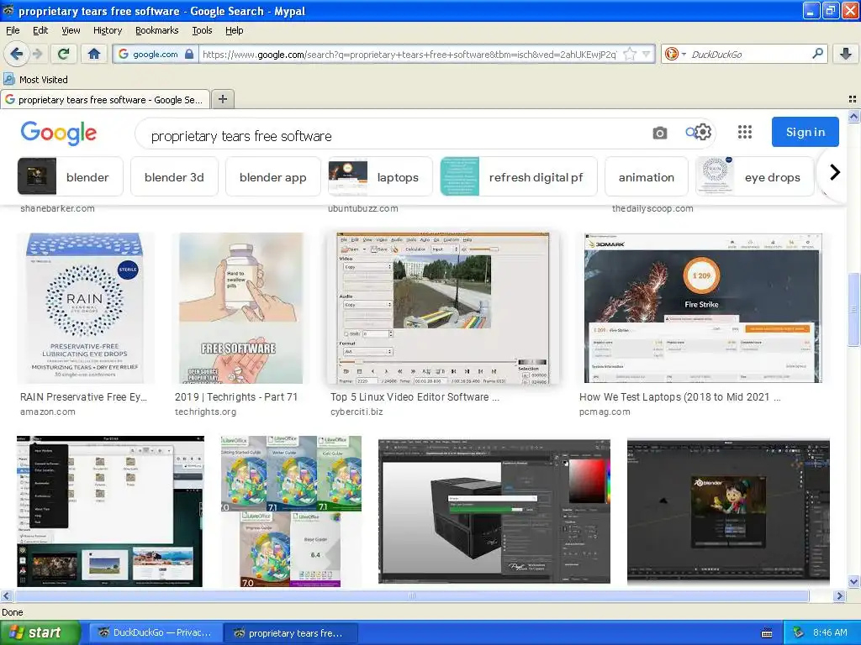This screenshot has height=645, width=861.
Task: Click the thedailyscoop.com source text
Action: click(652, 208)
